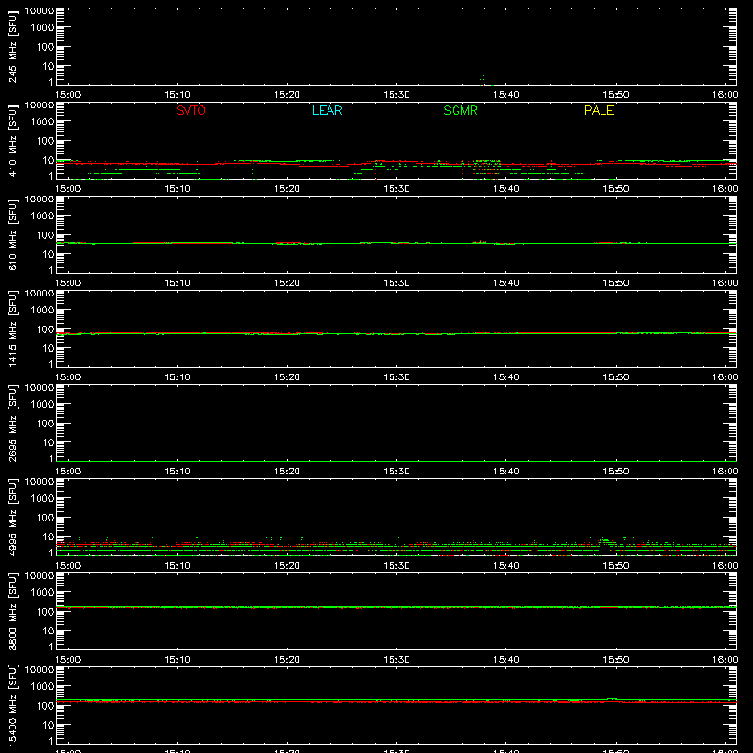This screenshot has height=753, width=753.
Task: Click the 15:40 tick label under 245 MHz plot
Action: [x=505, y=95]
